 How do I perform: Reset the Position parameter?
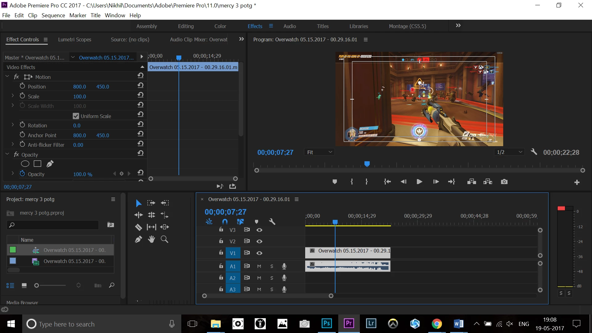tap(141, 85)
